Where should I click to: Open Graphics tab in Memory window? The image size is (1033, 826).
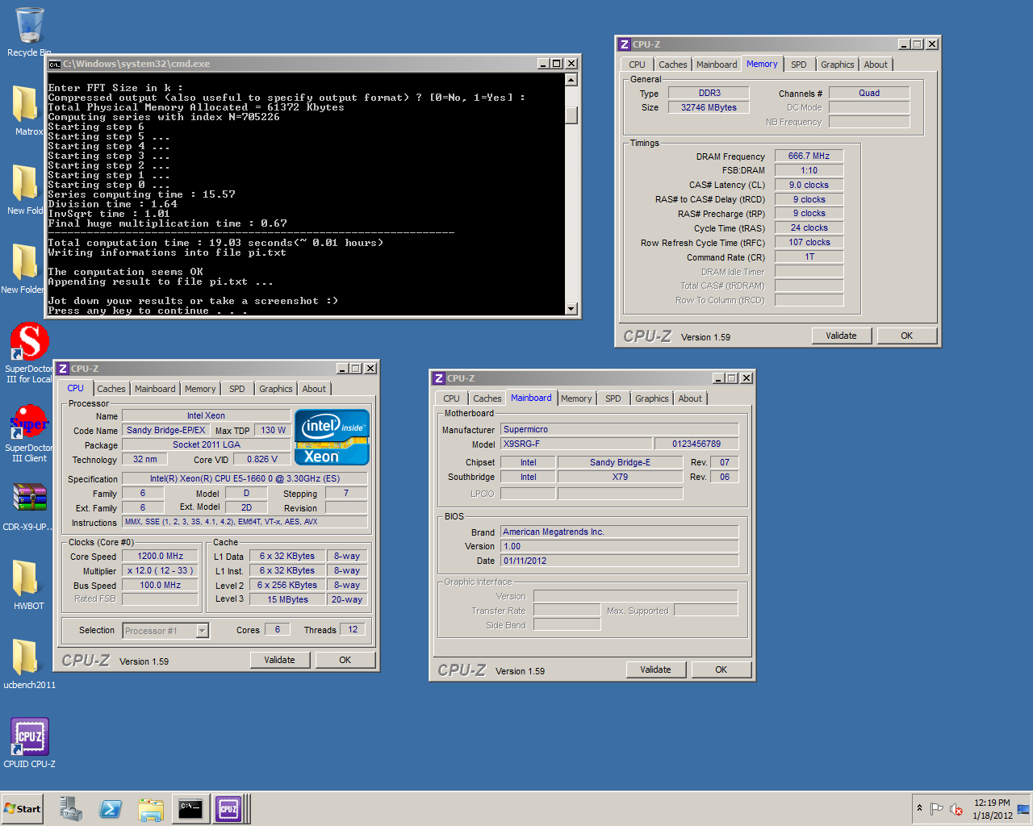[x=838, y=65]
